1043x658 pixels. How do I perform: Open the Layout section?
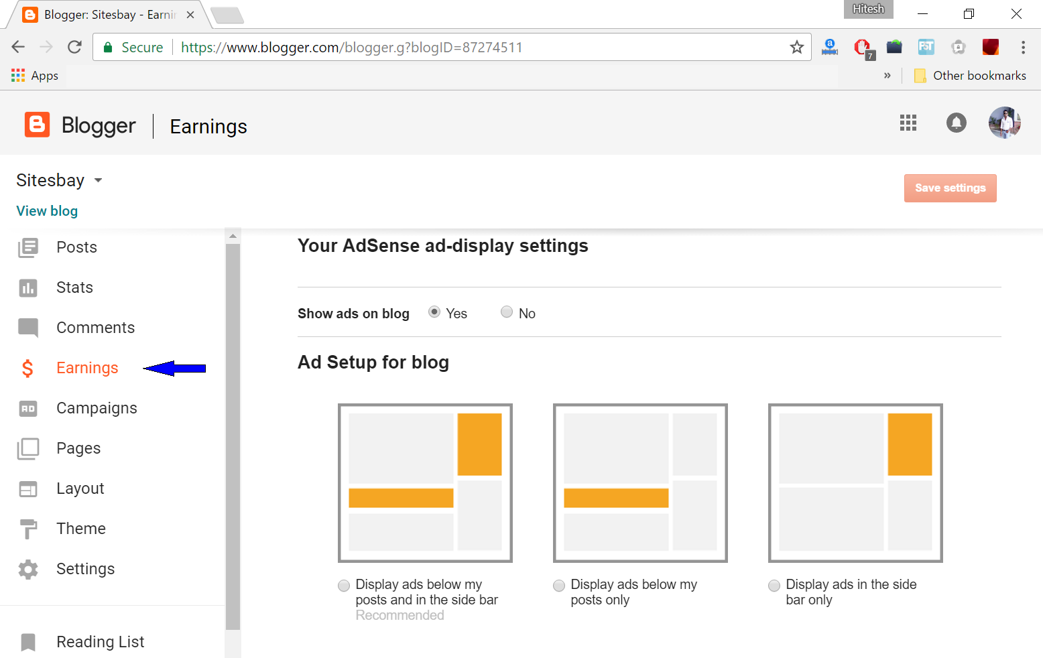pos(80,488)
